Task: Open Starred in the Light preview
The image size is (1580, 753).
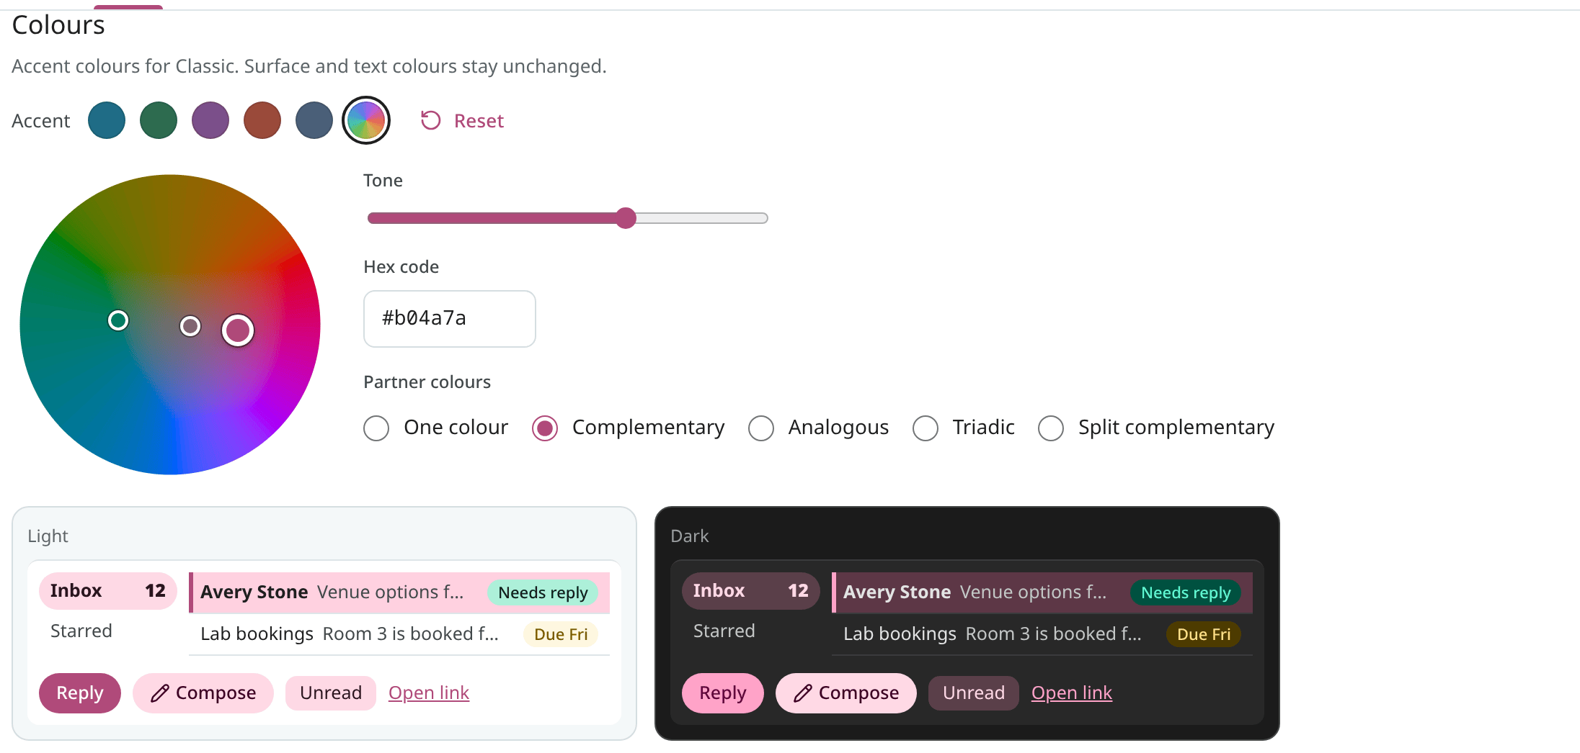Action: click(108, 631)
